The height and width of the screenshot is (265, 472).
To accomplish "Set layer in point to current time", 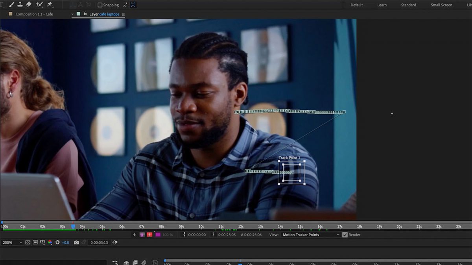I will tap(184, 235).
